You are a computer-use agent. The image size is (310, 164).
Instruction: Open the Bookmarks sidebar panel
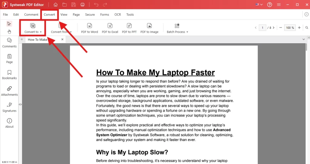(x=9, y=74)
